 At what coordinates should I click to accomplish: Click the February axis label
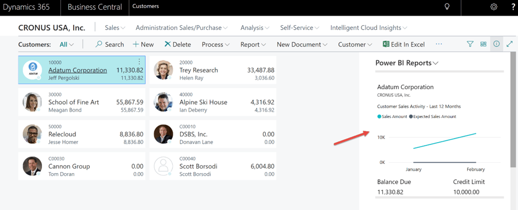[x=476, y=169]
